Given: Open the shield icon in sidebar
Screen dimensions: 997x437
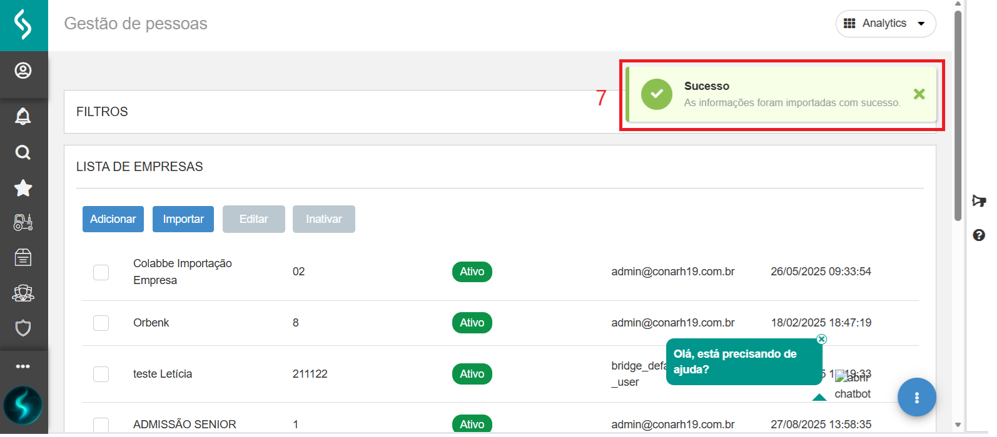Looking at the screenshot, I should 23,328.
